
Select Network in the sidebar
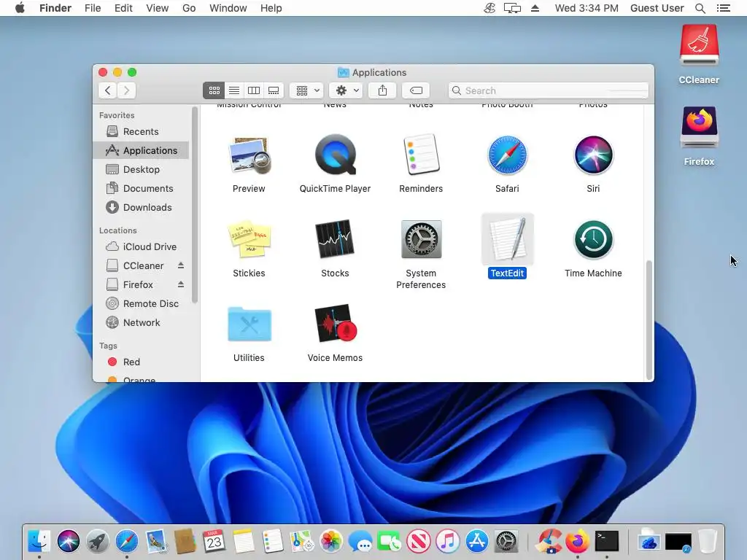142,323
